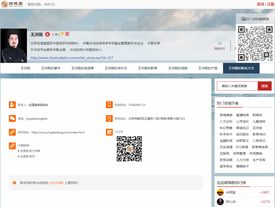The width and height of the screenshot is (275, 207).
Task: Click into the keyword search input field
Action: [x=237, y=86]
